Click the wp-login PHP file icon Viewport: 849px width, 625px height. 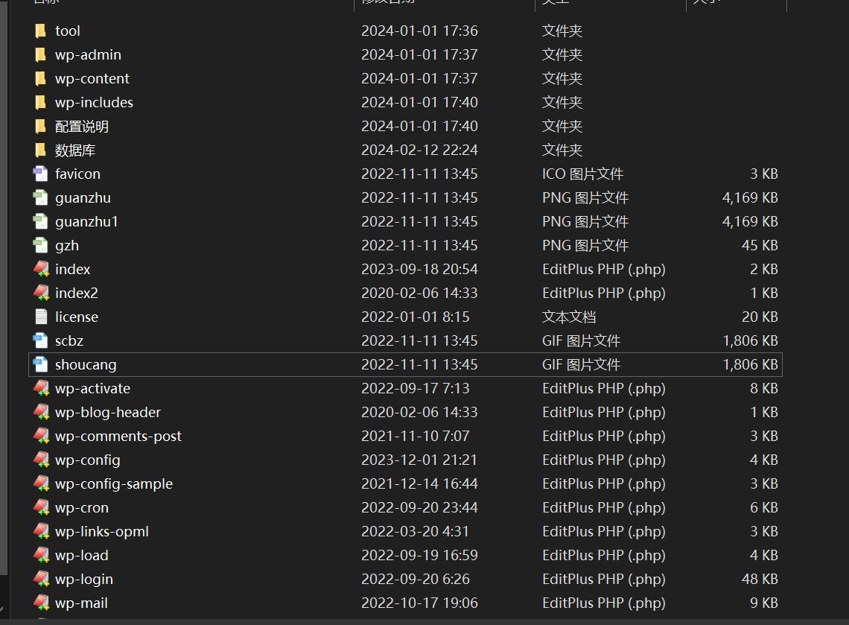click(x=40, y=579)
